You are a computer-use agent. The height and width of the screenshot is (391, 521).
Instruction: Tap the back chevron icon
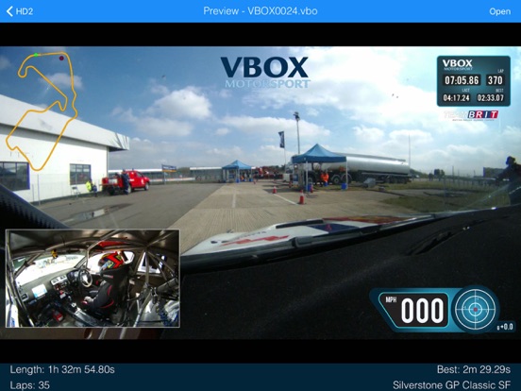tap(9, 11)
